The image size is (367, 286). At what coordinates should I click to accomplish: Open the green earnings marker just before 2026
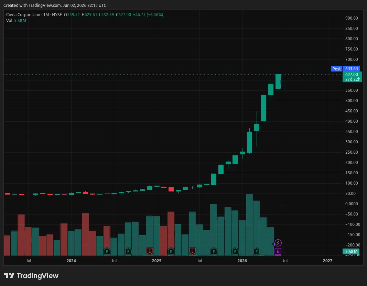(x=235, y=251)
